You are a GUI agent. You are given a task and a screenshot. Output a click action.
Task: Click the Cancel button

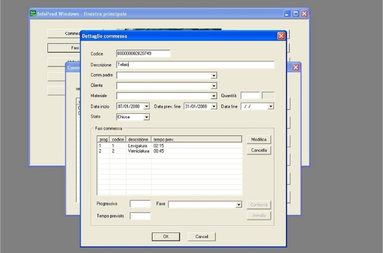202,237
